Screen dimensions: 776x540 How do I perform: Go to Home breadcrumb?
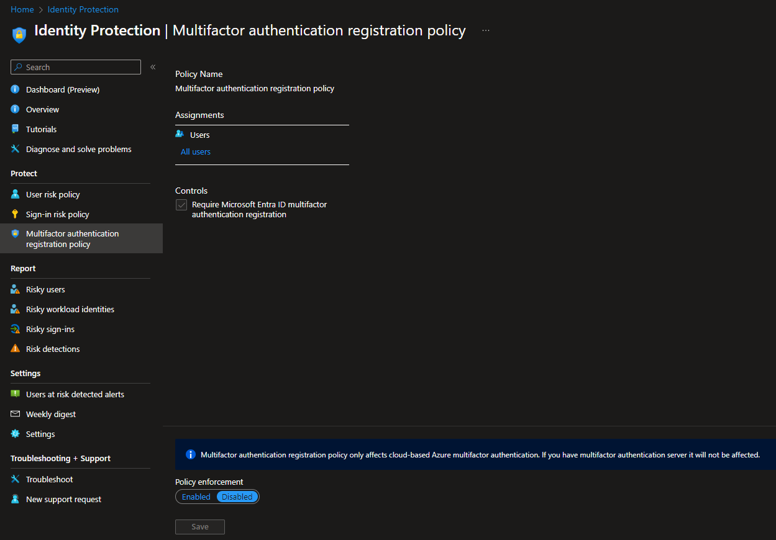point(22,9)
